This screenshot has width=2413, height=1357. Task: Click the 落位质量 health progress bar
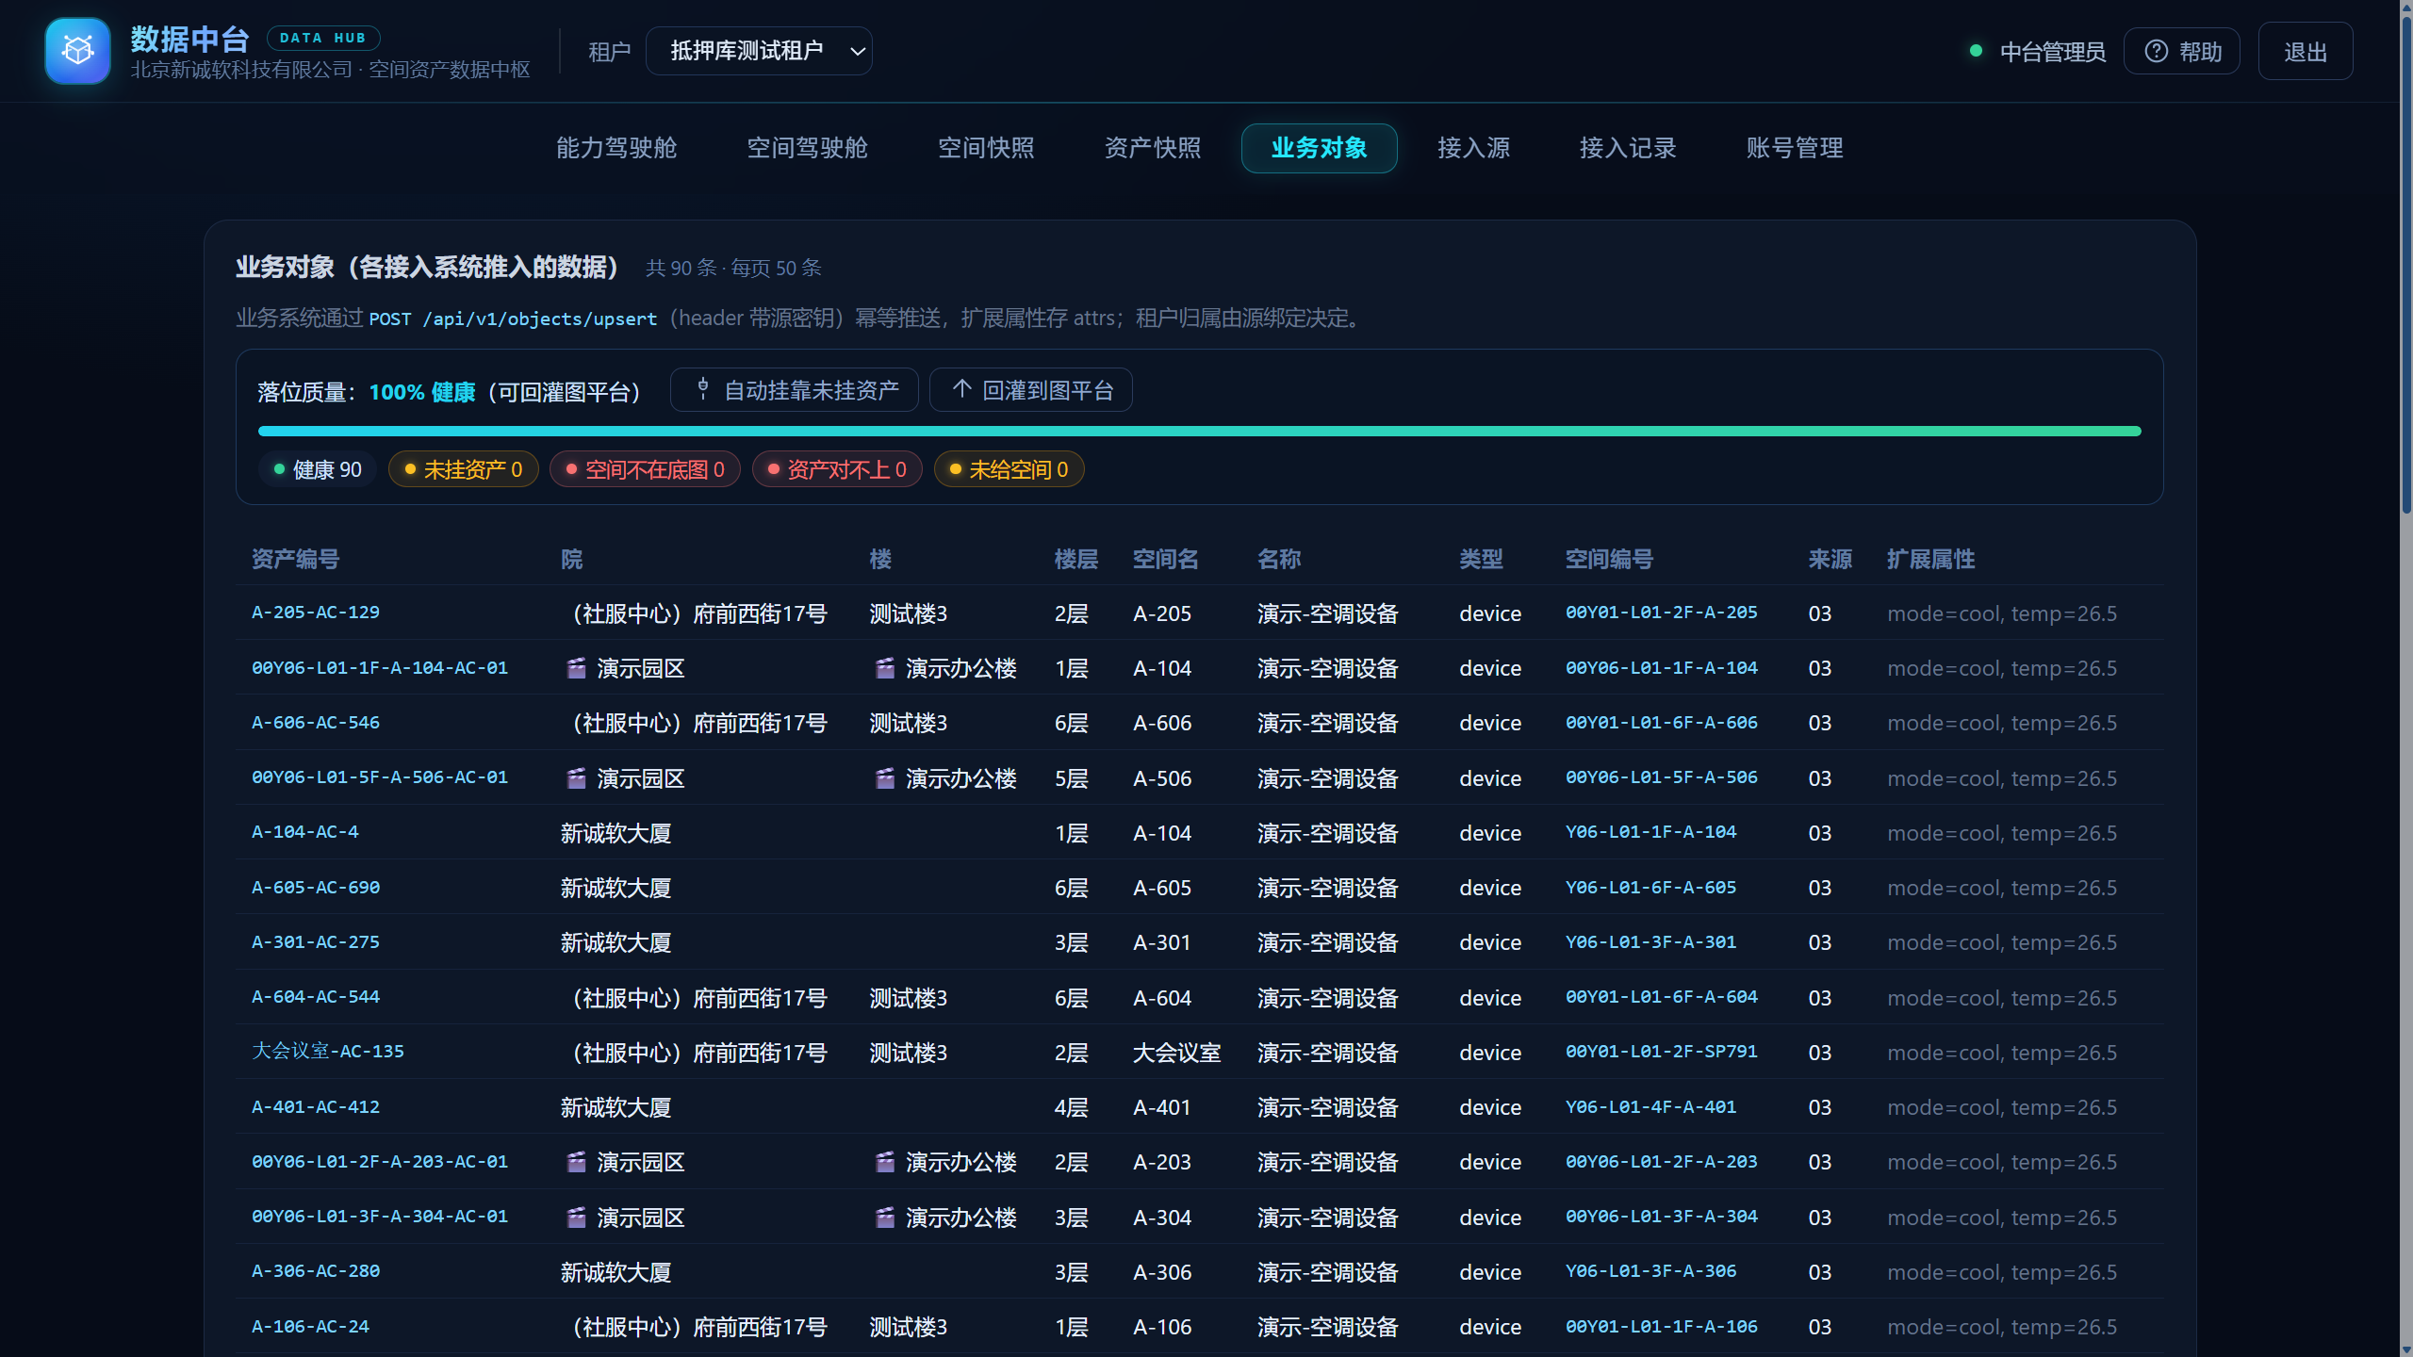[1199, 431]
